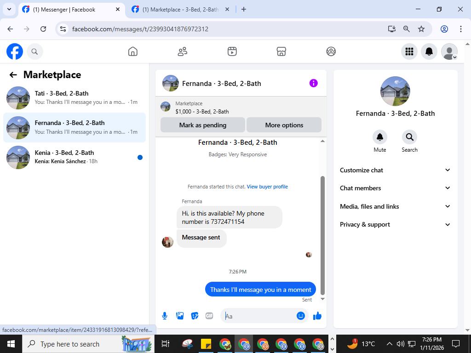Open a new browser tab
471x353 pixels.
(244, 10)
